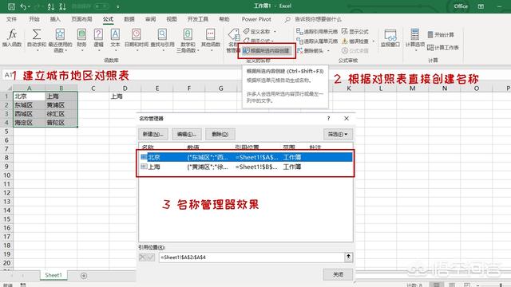The height and width of the screenshot is (287, 511).
Task: Switch to the Data (数据) tab
Action: click(129, 19)
